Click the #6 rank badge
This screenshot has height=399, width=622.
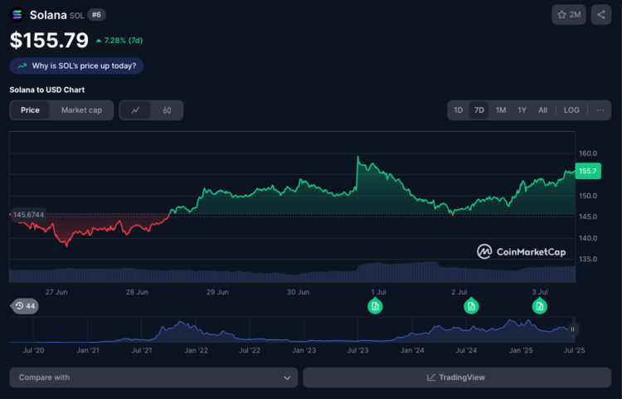pos(96,15)
